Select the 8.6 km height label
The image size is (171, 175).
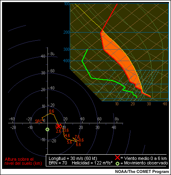point(81,140)
